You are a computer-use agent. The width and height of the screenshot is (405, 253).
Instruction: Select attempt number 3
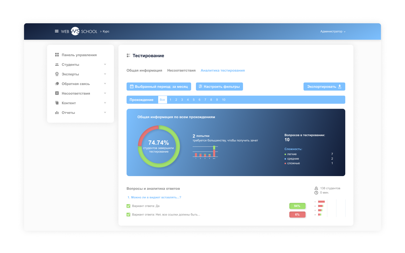coord(182,100)
